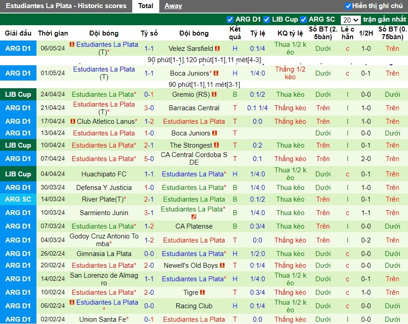This screenshot has height=324, width=408.
Task: Open ARG D1 league label for 06/05/24
Action: coord(18,49)
